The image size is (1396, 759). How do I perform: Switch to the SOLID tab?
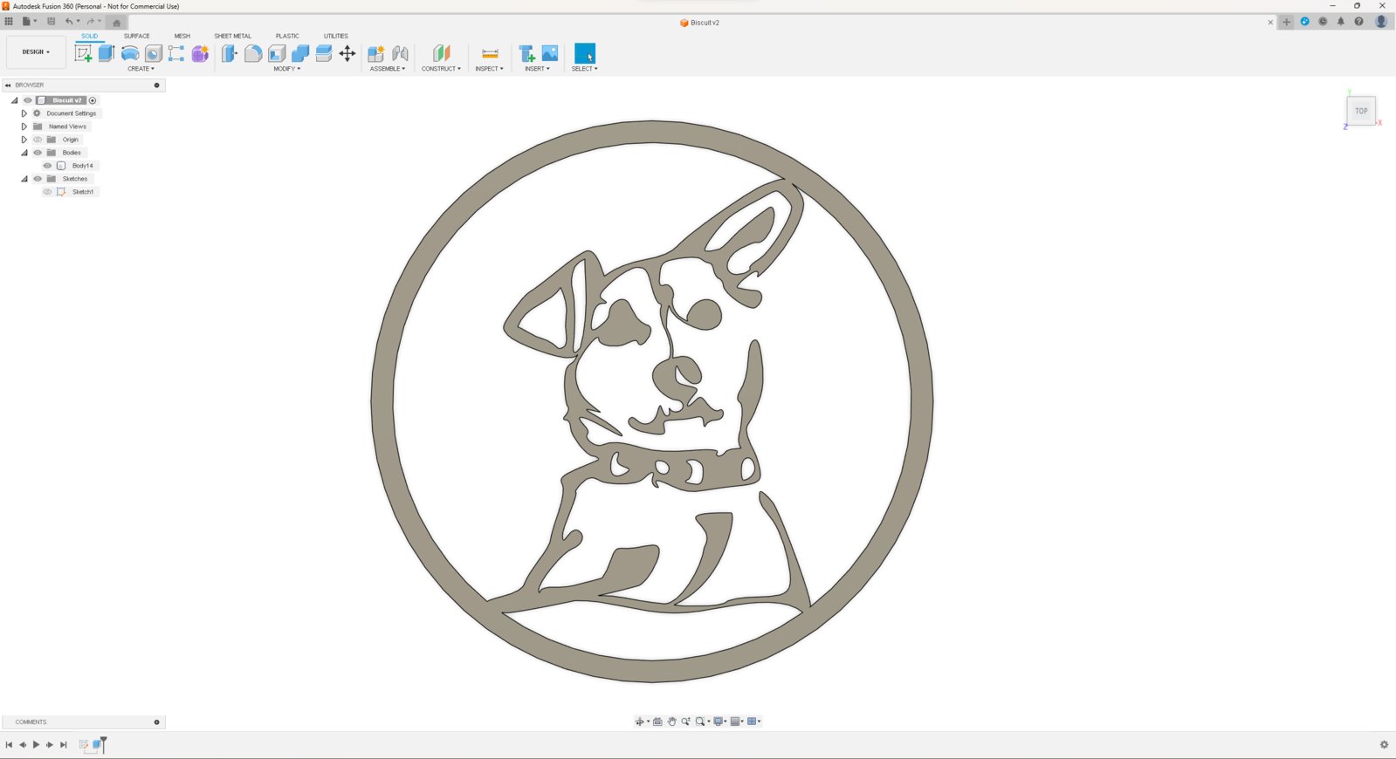point(89,36)
